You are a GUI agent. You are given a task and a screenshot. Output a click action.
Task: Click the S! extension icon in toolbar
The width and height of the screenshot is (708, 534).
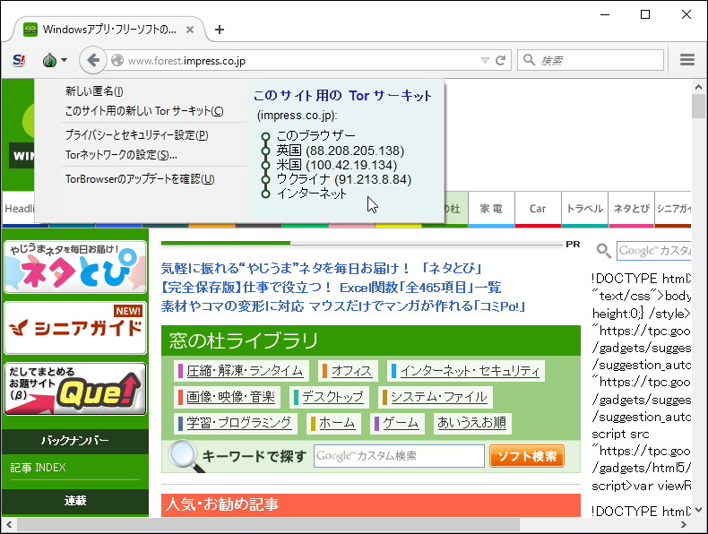(x=19, y=60)
